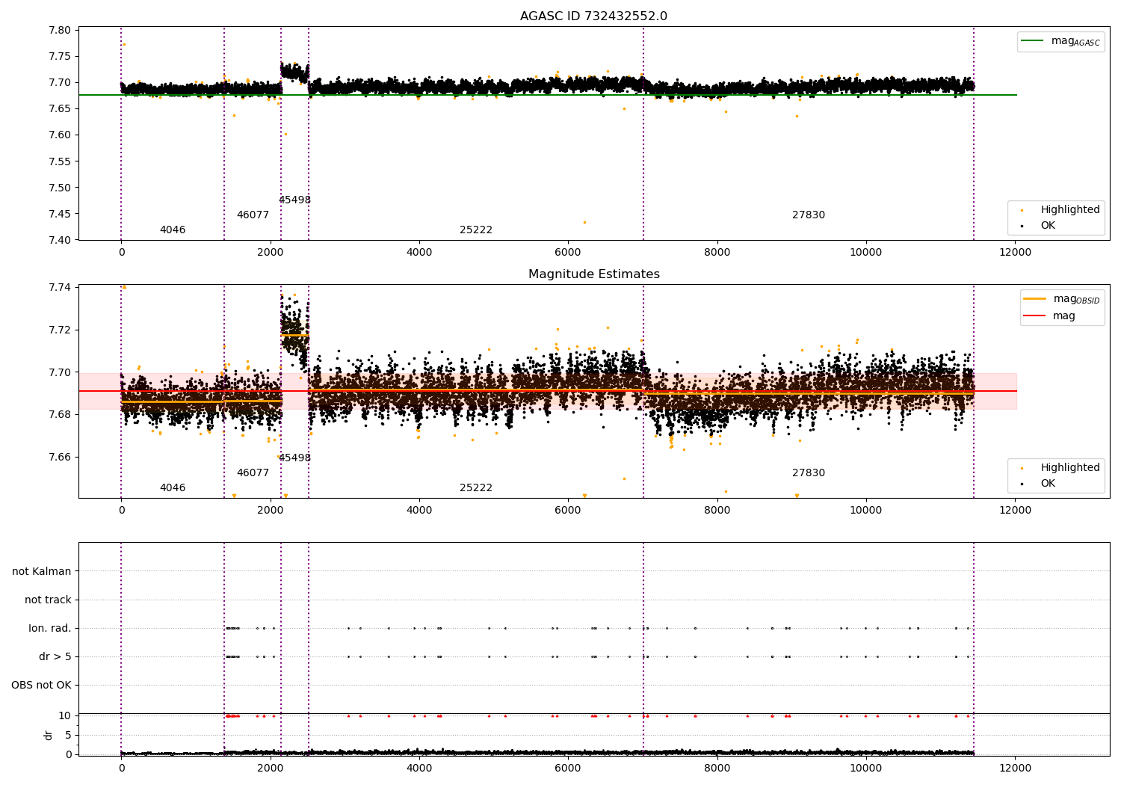The image size is (1121, 785).
Task: Click the 'Ion. rad.' axis label
Action: 50,628
